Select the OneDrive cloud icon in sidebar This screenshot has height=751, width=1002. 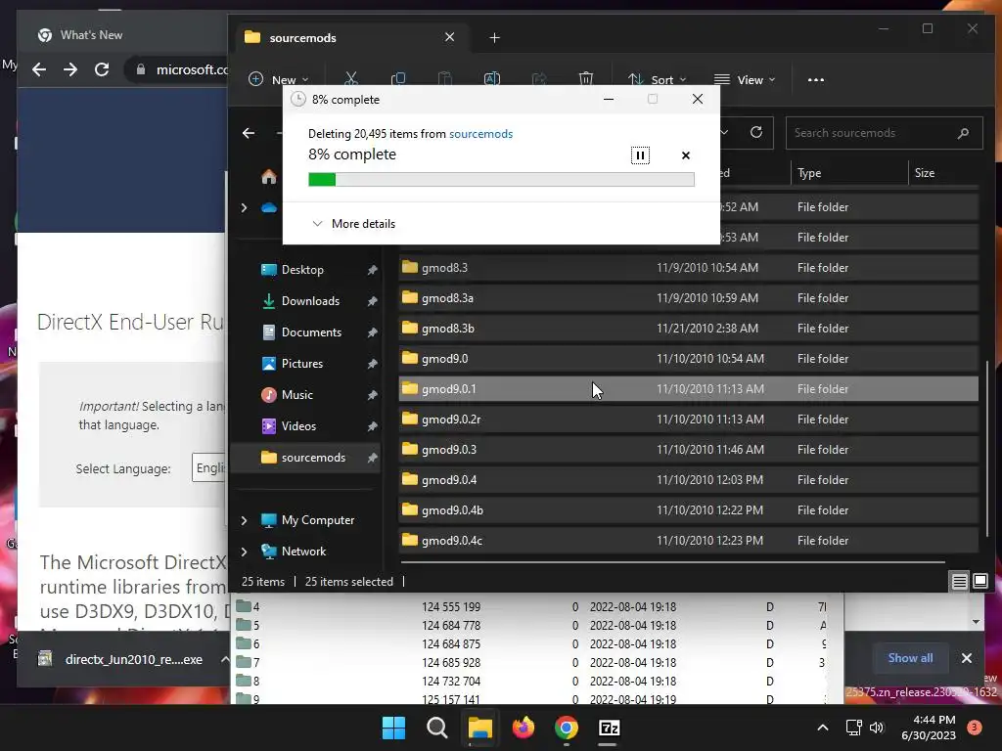(x=269, y=207)
